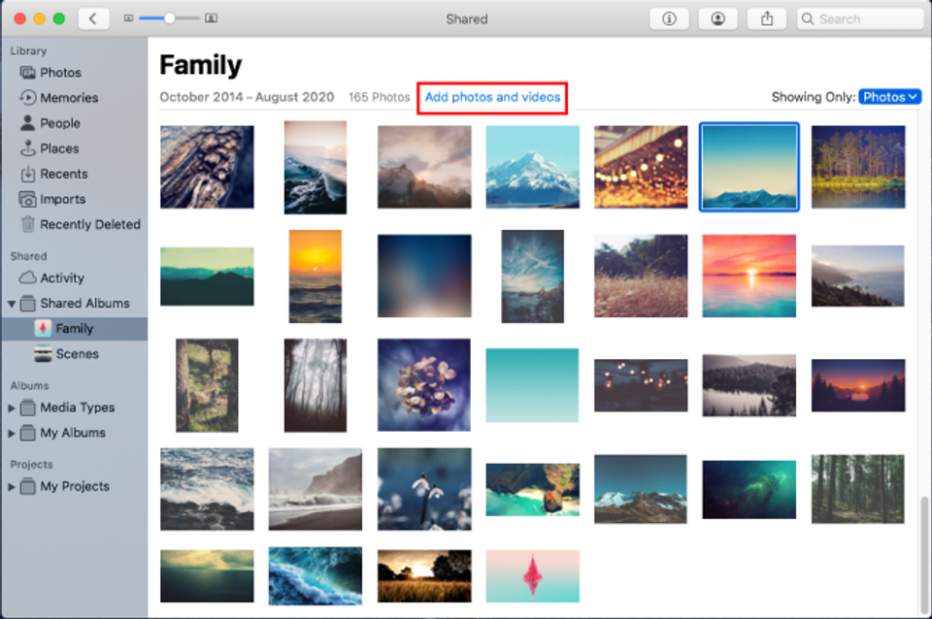Select Memories label in sidebar
Screen dimensions: 932x619
pyautogui.click(x=69, y=97)
